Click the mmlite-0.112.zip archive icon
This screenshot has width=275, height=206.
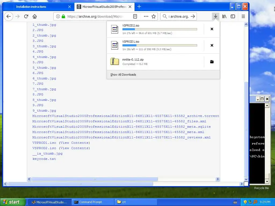[x=115, y=61]
